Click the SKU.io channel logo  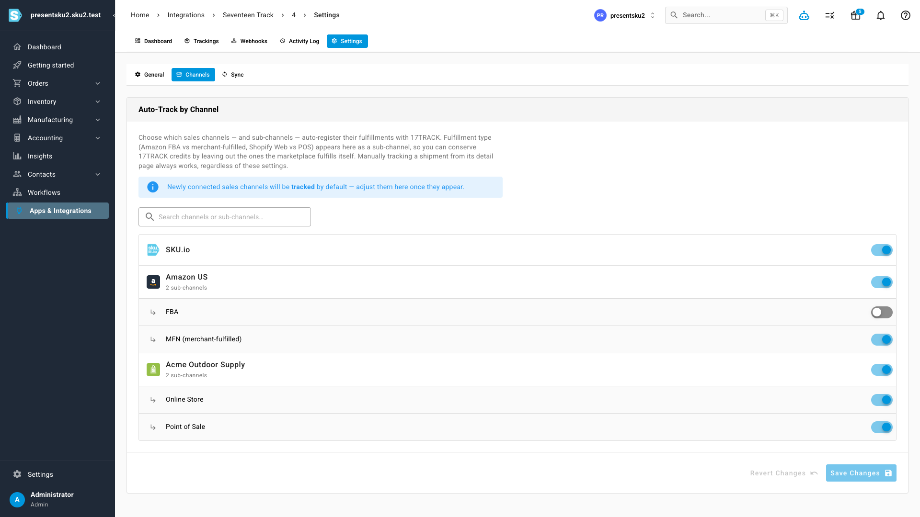153,250
